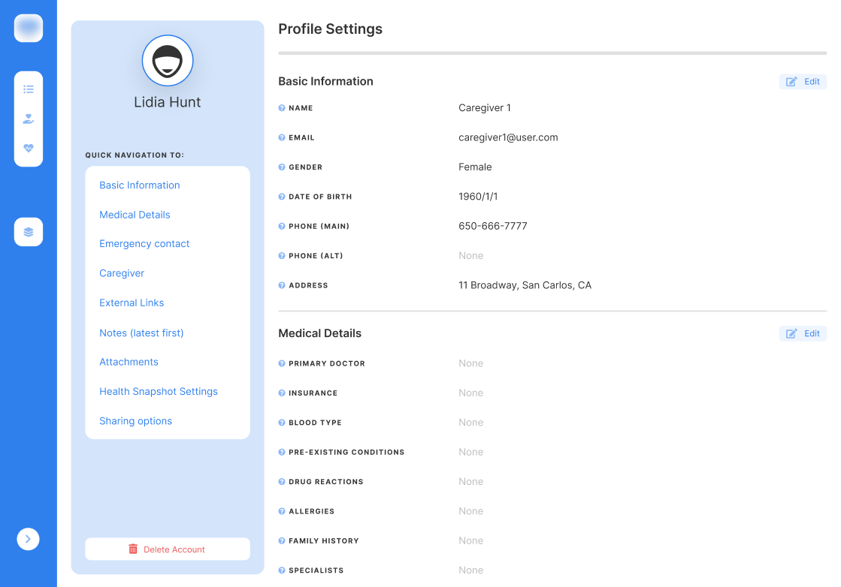Edit the Basic Information section
Viewport: 841px width, 587px height.
point(803,82)
